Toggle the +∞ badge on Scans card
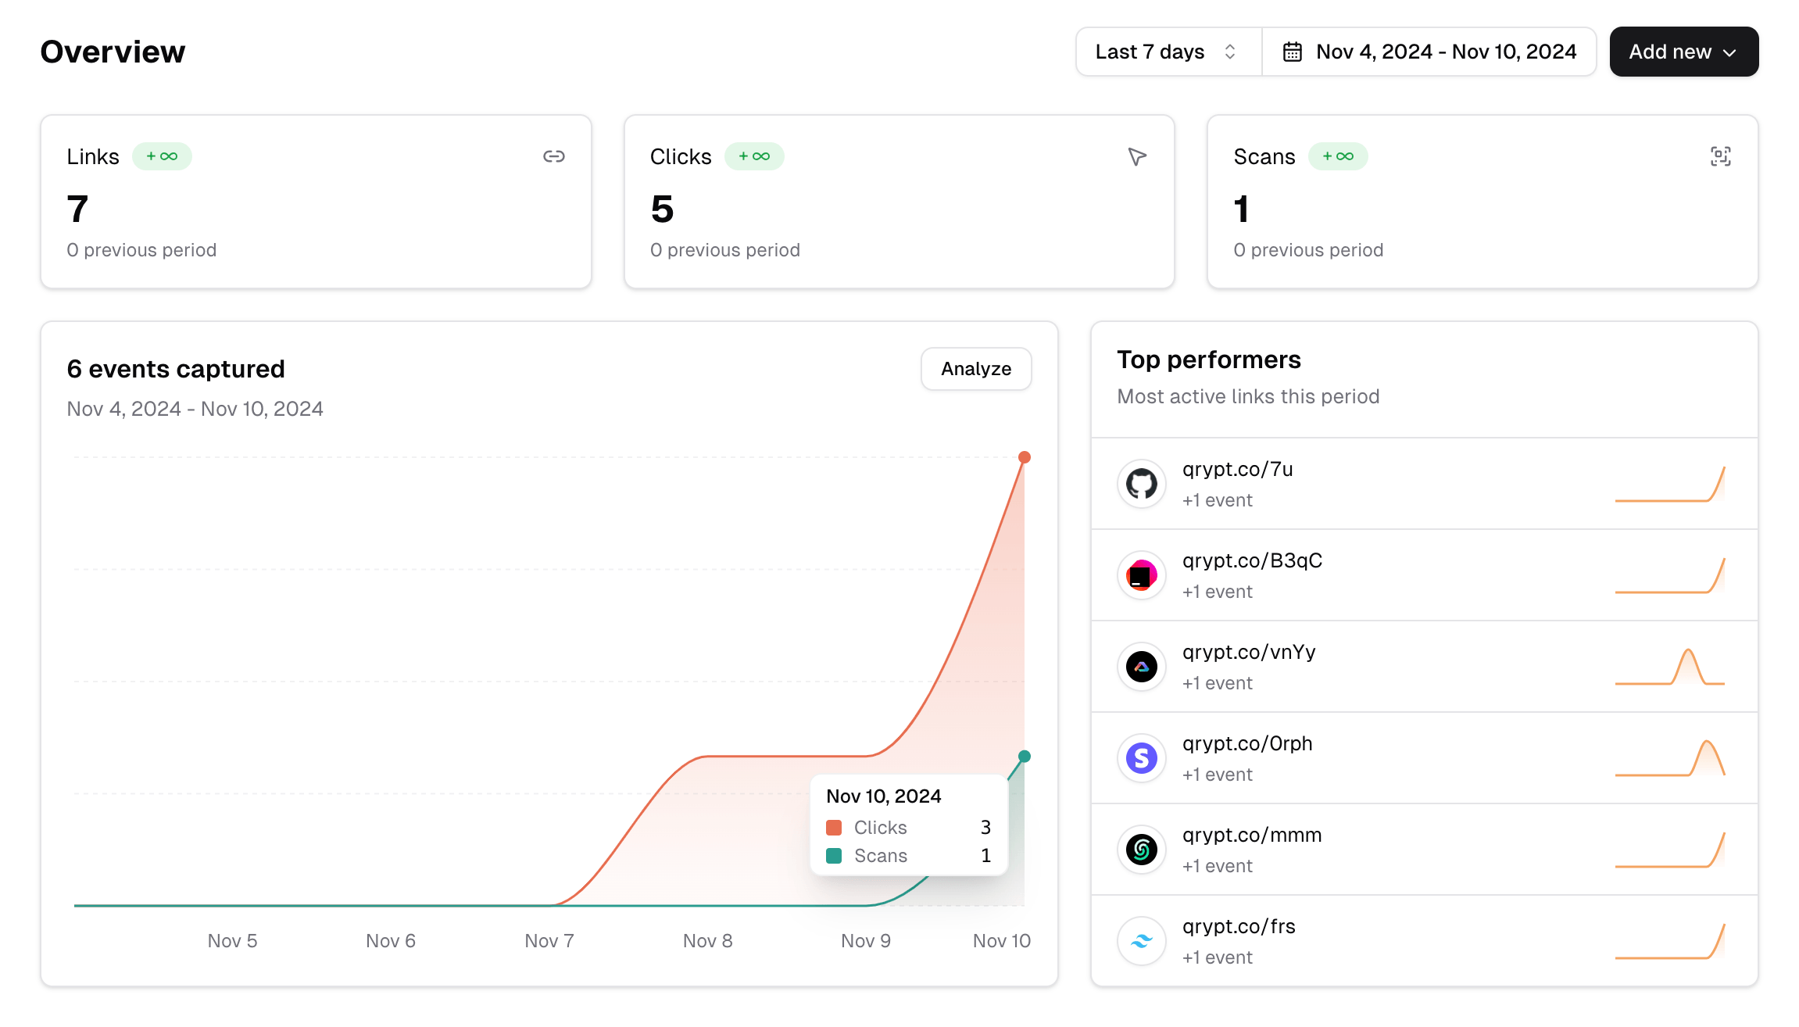1799x1027 pixels. 1338,156
